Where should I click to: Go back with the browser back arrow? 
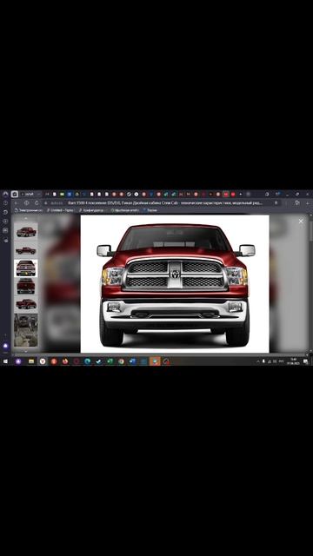coord(17,203)
